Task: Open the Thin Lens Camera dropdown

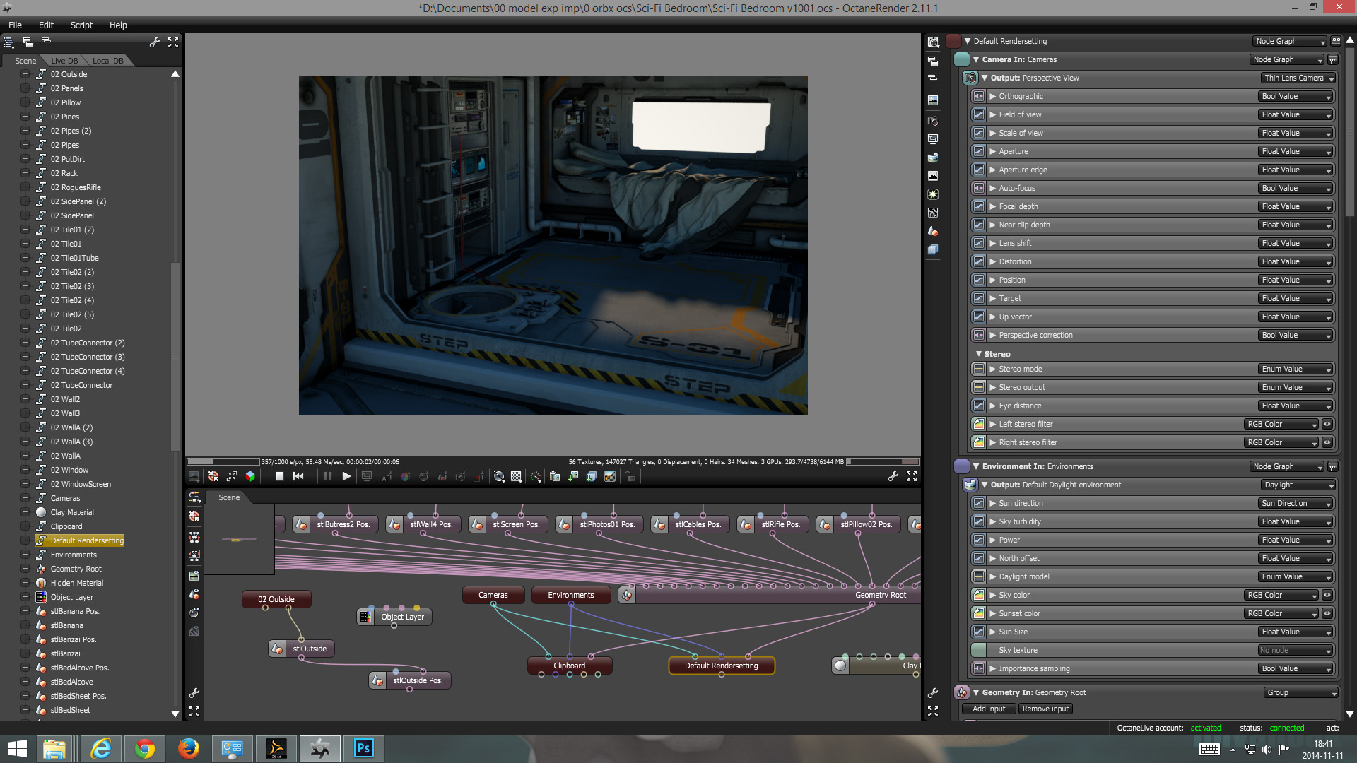Action: pyautogui.click(x=1298, y=78)
